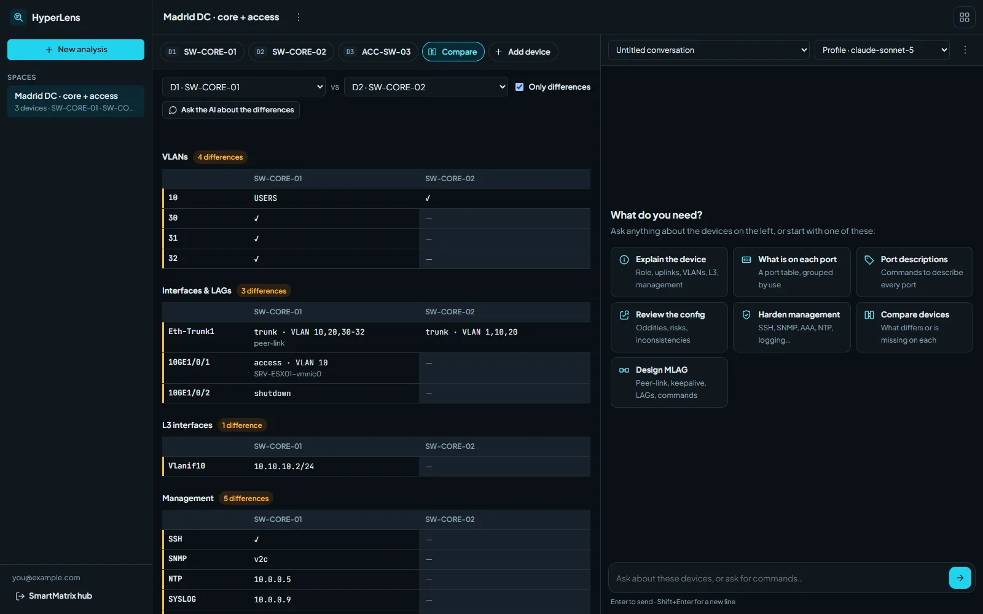Select the VLAN 31 row
This screenshot has height=614, width=983.
tap(376, 239)
